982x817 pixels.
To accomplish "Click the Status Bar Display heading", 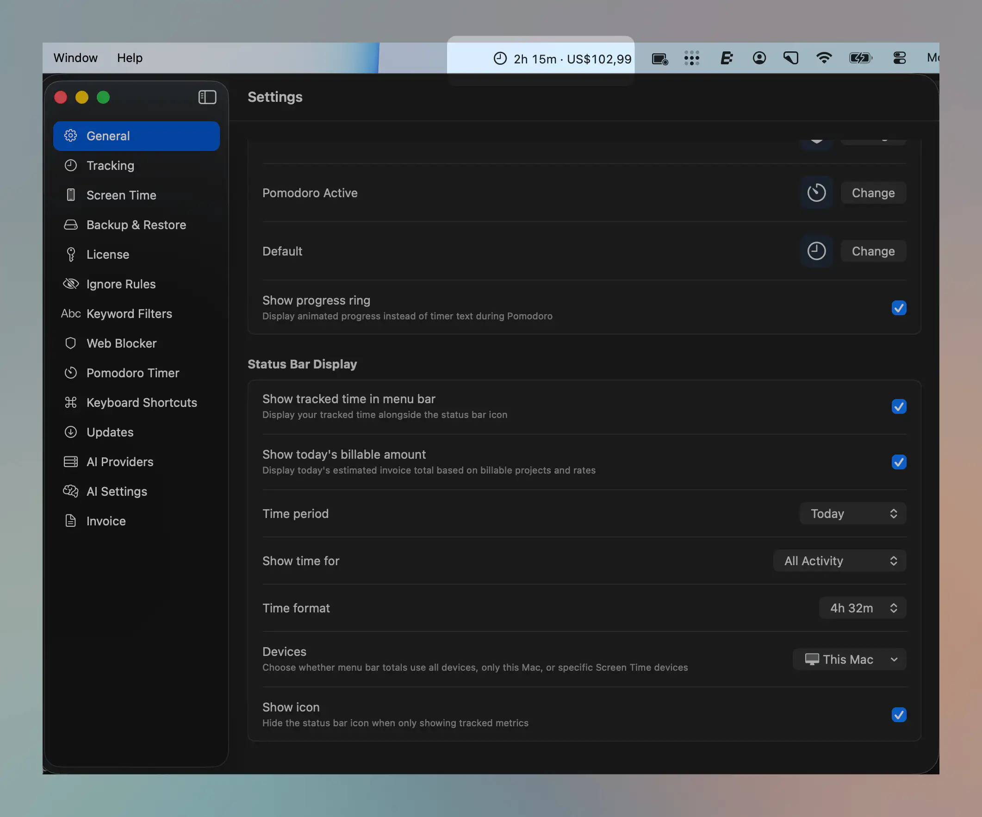I will (302, 364).
